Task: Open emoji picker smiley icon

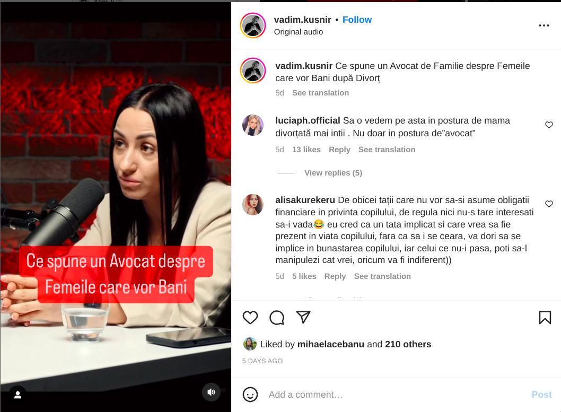Action: [250, 395]
